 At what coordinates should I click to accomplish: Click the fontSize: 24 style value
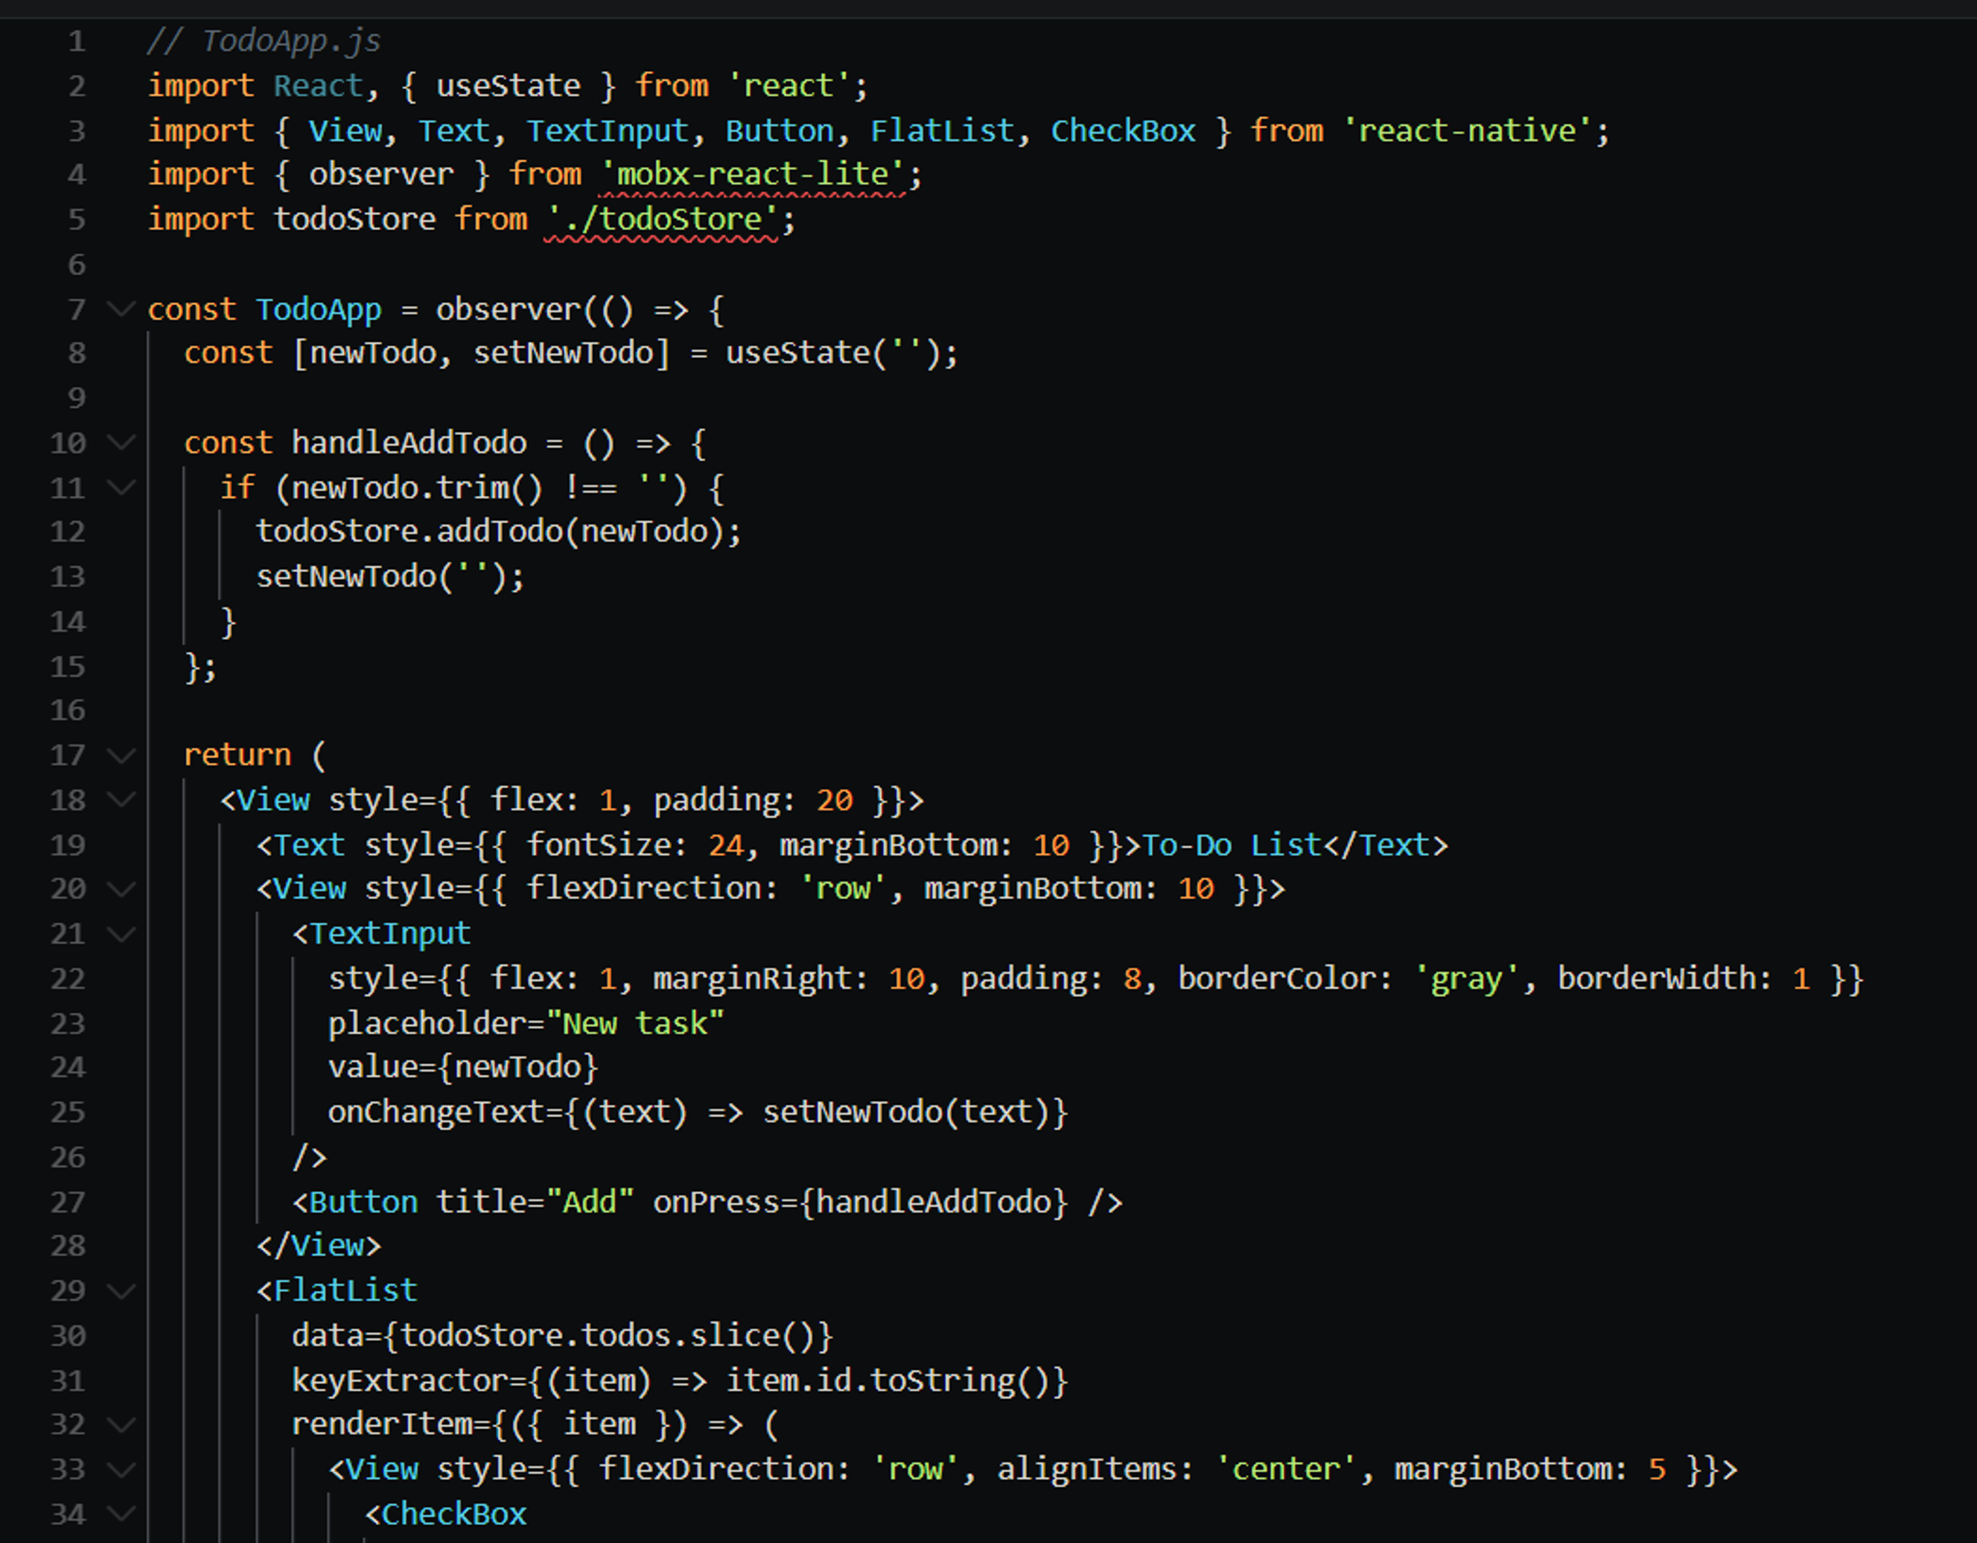635,845
